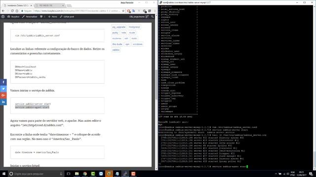Click the 'service zabbix-server start' code line

33,104
